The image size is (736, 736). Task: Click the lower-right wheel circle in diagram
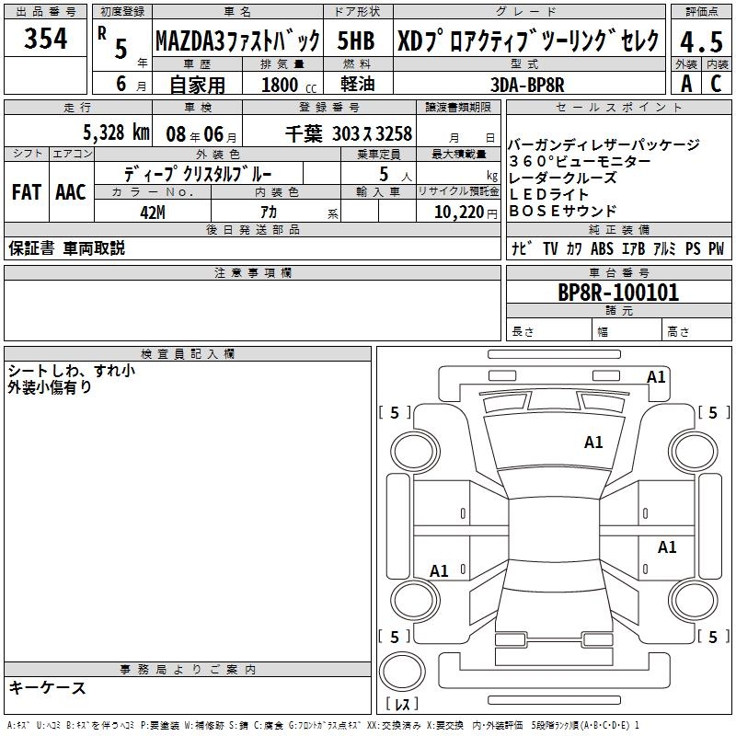pos(694,600)
